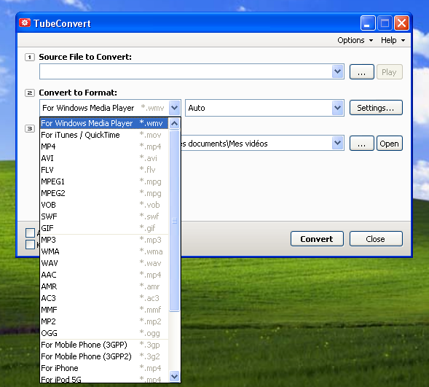This screenshot has height=387, width=429.
Task: Click scroll-down arrow of format list
Action: [174, 377]
